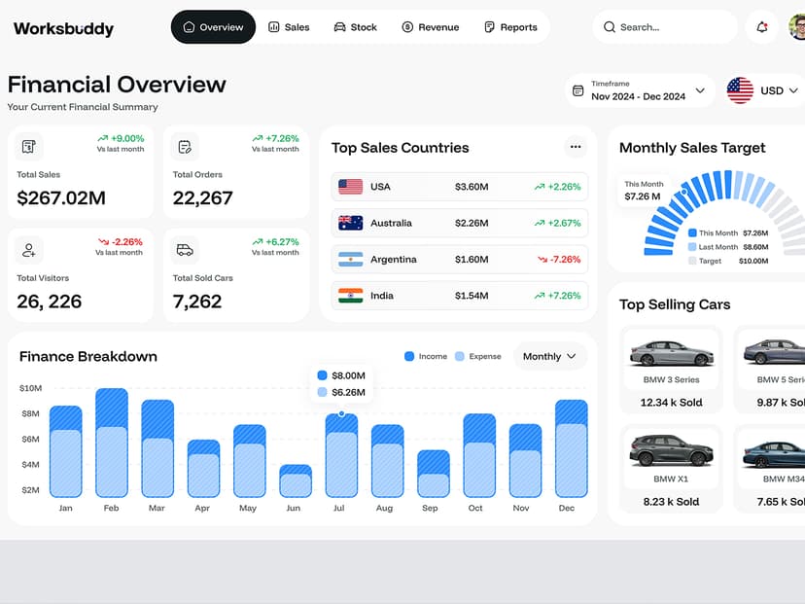Viewport: 805px width, 604px height.
Task: Click the calendar icon in Timeframe selector
Action: [x=578, y=90]
